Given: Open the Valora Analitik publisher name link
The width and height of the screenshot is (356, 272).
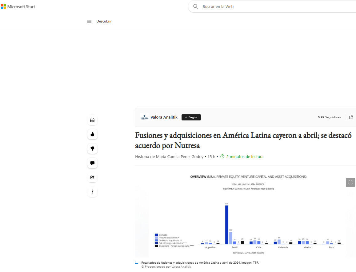Looking at the screenshot, I should click(164, 117).
